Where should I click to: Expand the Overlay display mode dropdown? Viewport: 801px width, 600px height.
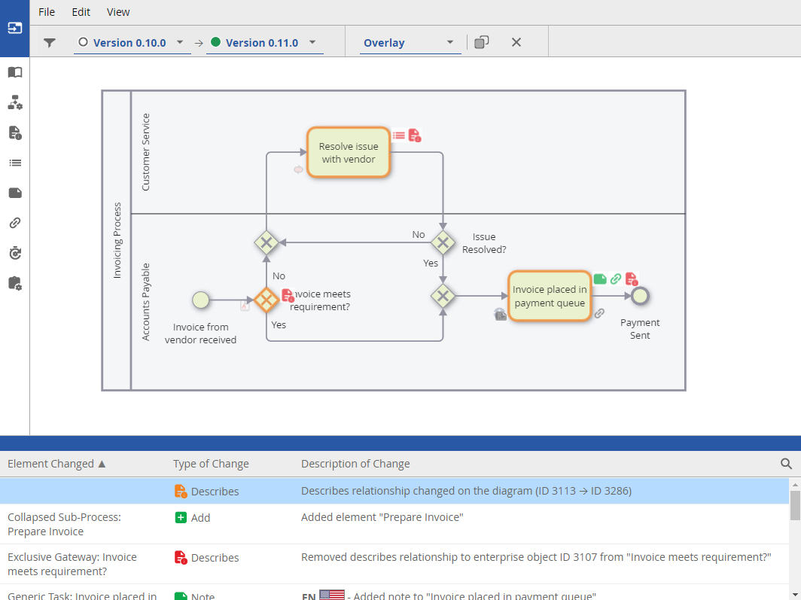pos(409,43)
